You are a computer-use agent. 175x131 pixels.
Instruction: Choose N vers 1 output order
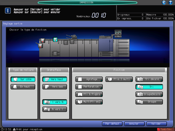(x=54, y=109)
